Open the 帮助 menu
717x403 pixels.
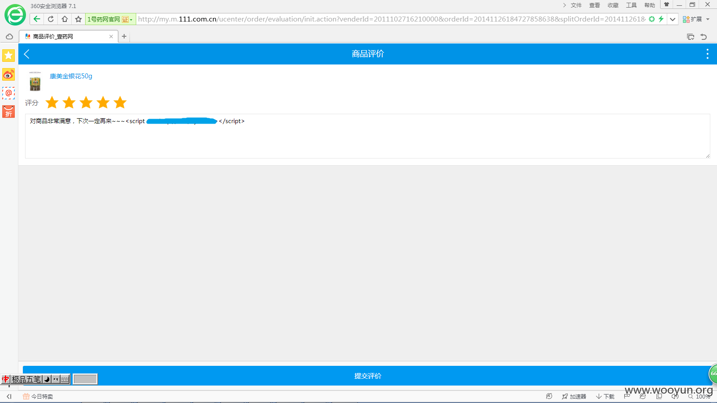point(649,5)
